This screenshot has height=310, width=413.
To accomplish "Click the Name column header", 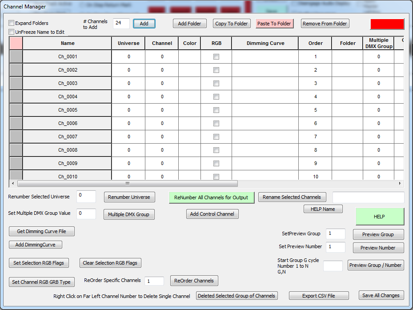I will [68, 43].
